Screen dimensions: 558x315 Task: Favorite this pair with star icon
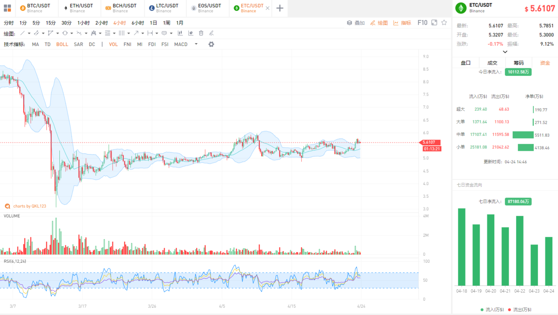point(444,23)
